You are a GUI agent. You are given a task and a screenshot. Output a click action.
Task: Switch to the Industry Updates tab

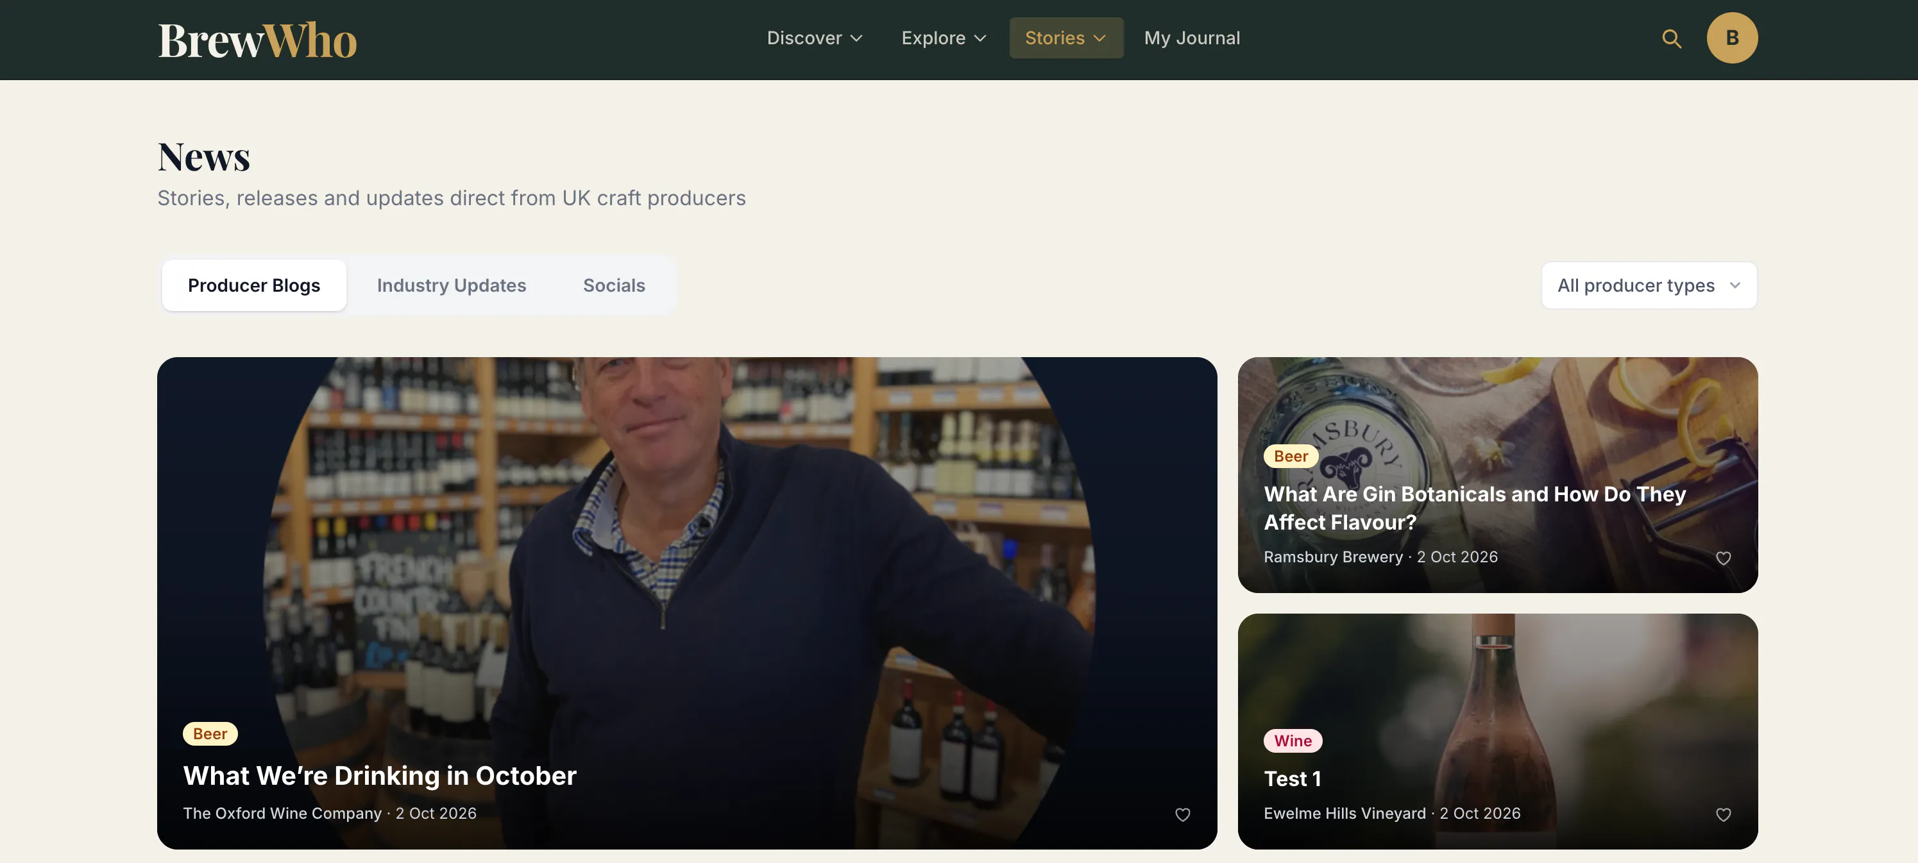click(x=451, y=286)
